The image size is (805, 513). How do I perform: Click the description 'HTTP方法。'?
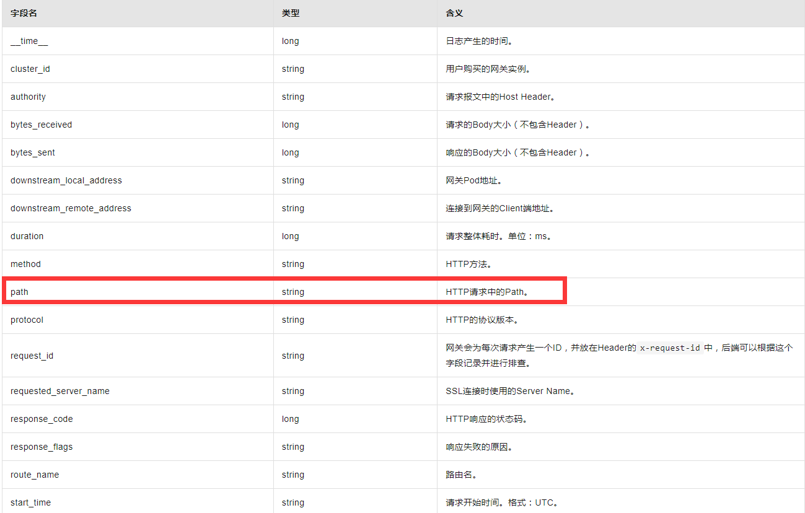pos(469,264)
